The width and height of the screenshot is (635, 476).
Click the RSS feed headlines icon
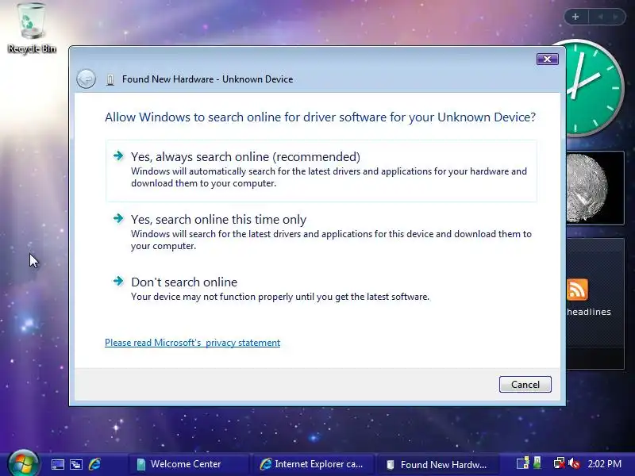pos(577,290)
